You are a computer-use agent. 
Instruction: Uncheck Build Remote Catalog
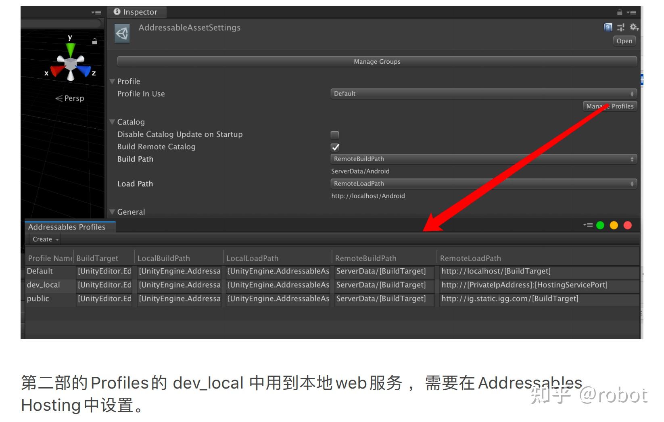tap(335, 147)
